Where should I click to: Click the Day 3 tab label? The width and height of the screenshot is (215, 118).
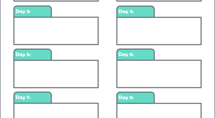tap(33, 11)
